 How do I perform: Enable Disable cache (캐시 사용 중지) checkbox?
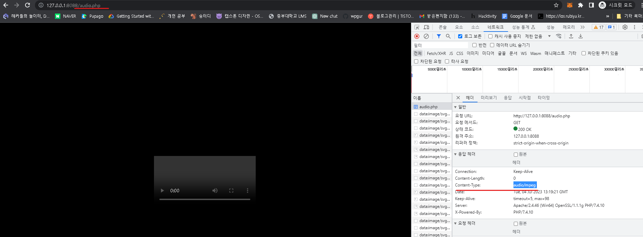point(490,36)
